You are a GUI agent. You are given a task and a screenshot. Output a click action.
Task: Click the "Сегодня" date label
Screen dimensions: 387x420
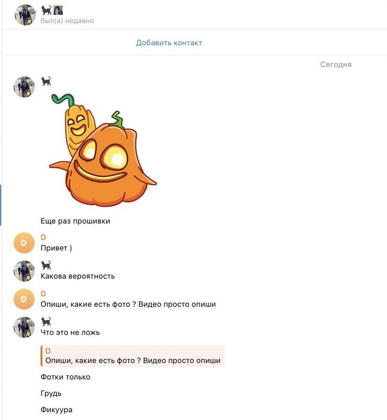click(336, 64)
